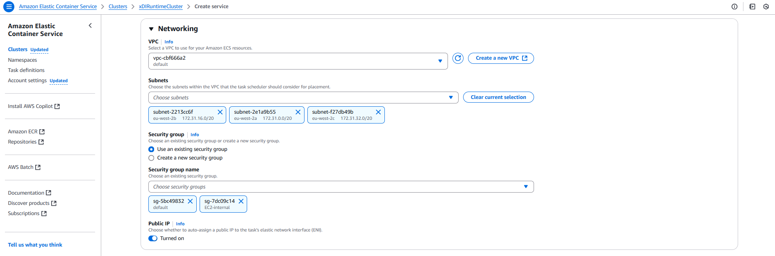Refresh the VPC list
The image size is (775, 256).
click(458, 58)
